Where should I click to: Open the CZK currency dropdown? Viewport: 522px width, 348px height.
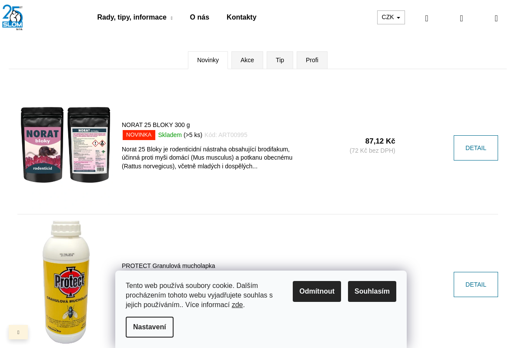point(391,17)
